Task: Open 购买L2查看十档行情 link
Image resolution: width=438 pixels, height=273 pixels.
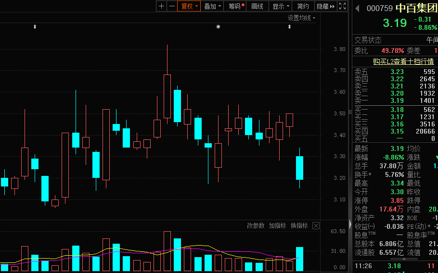Action: [x=403, y=62]
